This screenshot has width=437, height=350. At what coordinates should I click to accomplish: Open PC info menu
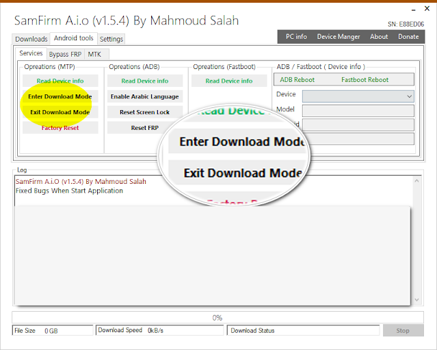[x=296, y=37]
